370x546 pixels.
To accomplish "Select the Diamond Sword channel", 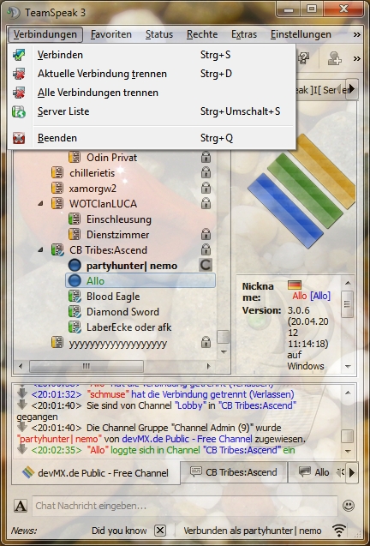I will tap(122, 312).
